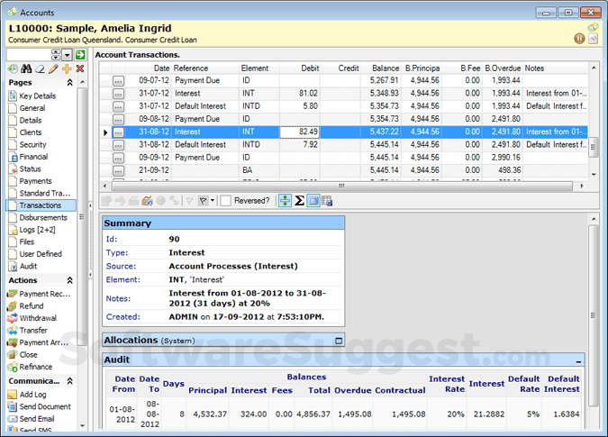
Task: Click the Sigma totals icon
Action: click(x=299, y=200)
